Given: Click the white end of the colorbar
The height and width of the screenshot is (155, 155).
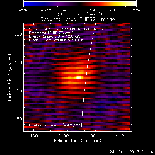Looking at the screenshot, I should point(135,4).
